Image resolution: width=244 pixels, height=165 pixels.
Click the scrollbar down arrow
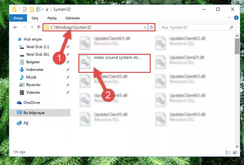[x=237, y=147]
